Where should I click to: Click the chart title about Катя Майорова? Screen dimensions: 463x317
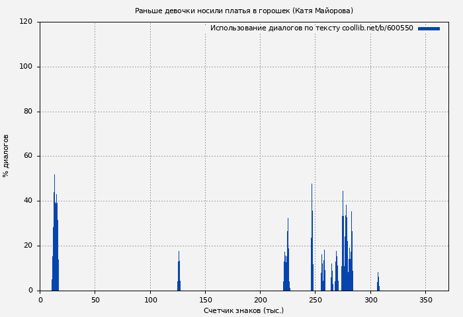click(x=244, y=11)
